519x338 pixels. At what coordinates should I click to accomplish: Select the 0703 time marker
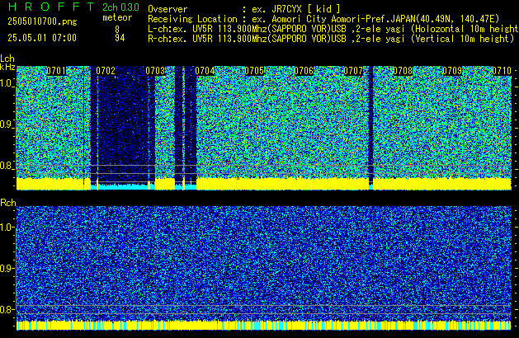pos(155,71)
